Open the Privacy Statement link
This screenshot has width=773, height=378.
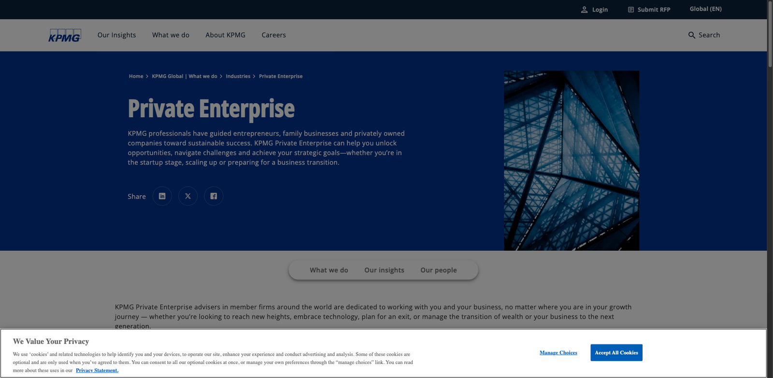click(x=97, y=370)
